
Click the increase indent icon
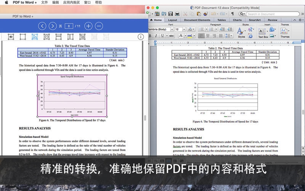coord(230,29)
